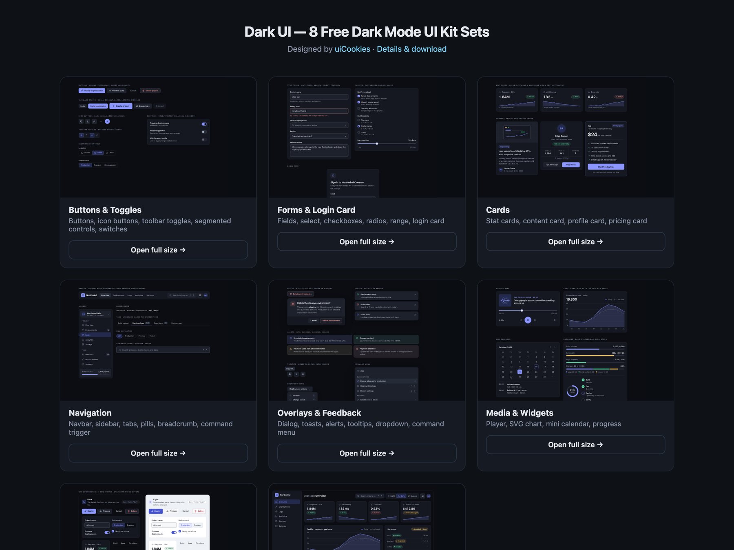This screenshot has height=550, width=734.
Task: Open full size for Navigation set
Action: [158, 453]
